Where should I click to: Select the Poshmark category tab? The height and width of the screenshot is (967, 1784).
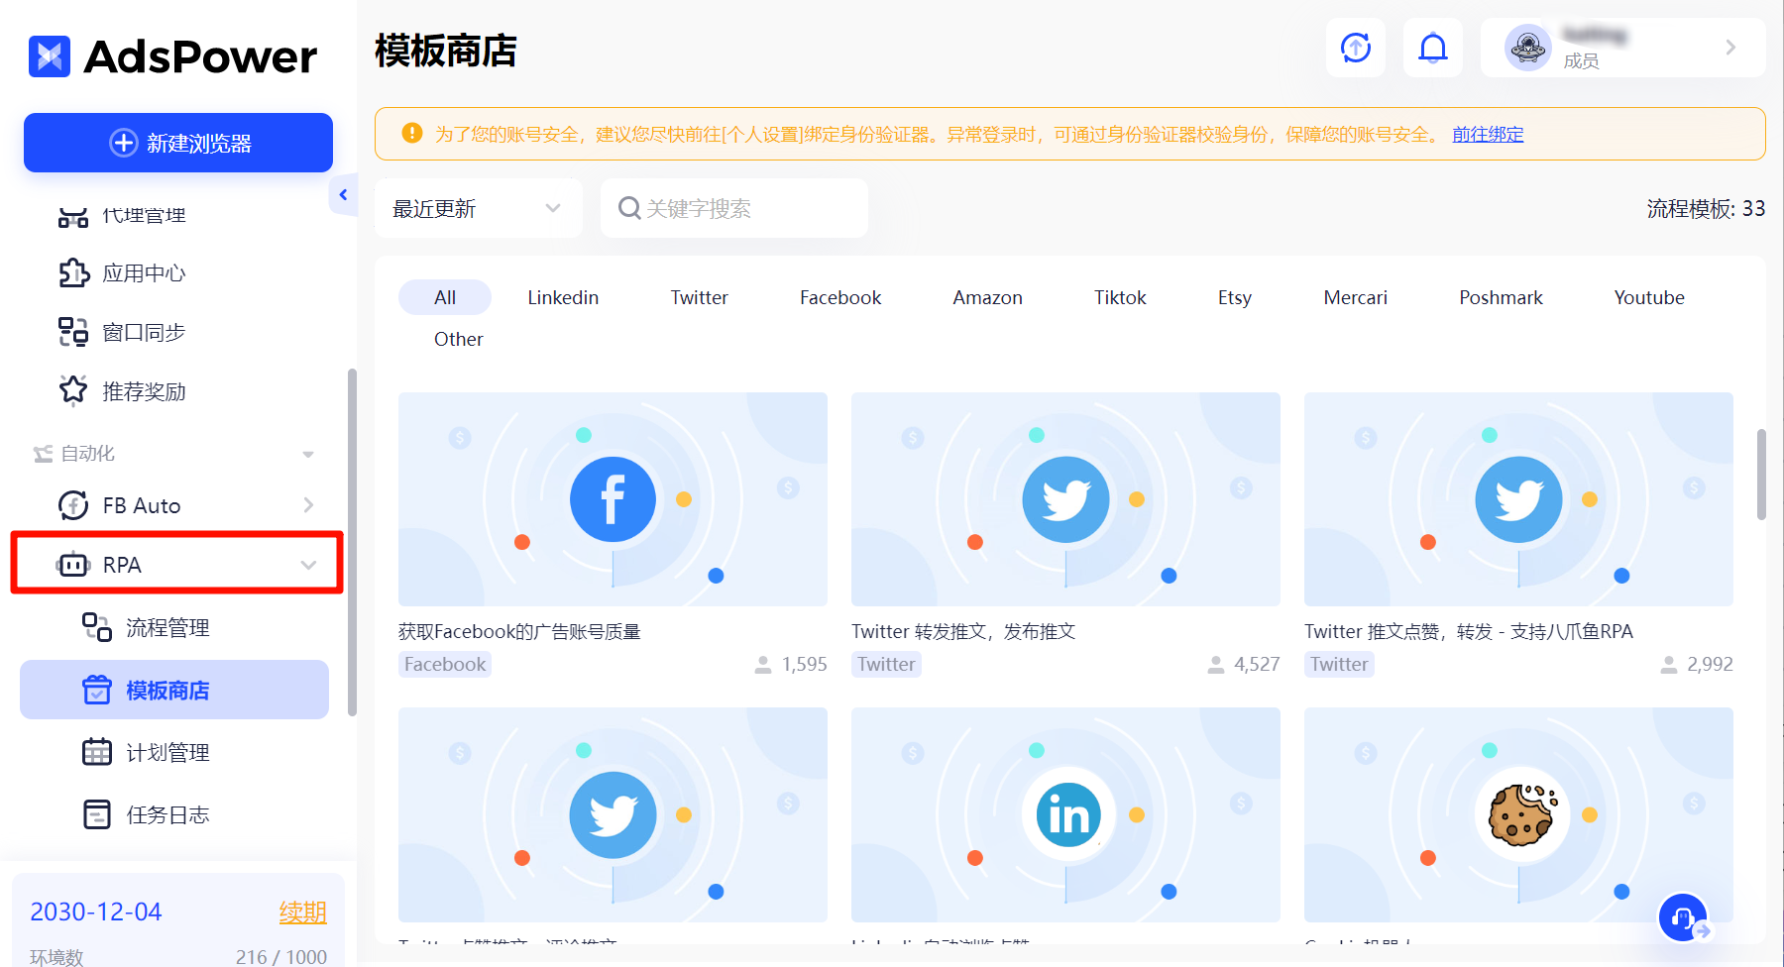(1501, 297)
